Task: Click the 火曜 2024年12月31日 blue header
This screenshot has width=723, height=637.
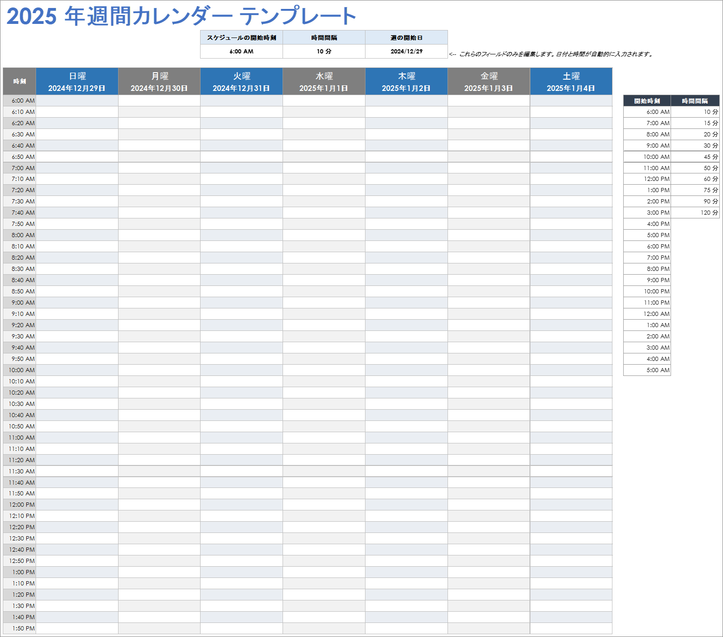Action: coord(241,81)
